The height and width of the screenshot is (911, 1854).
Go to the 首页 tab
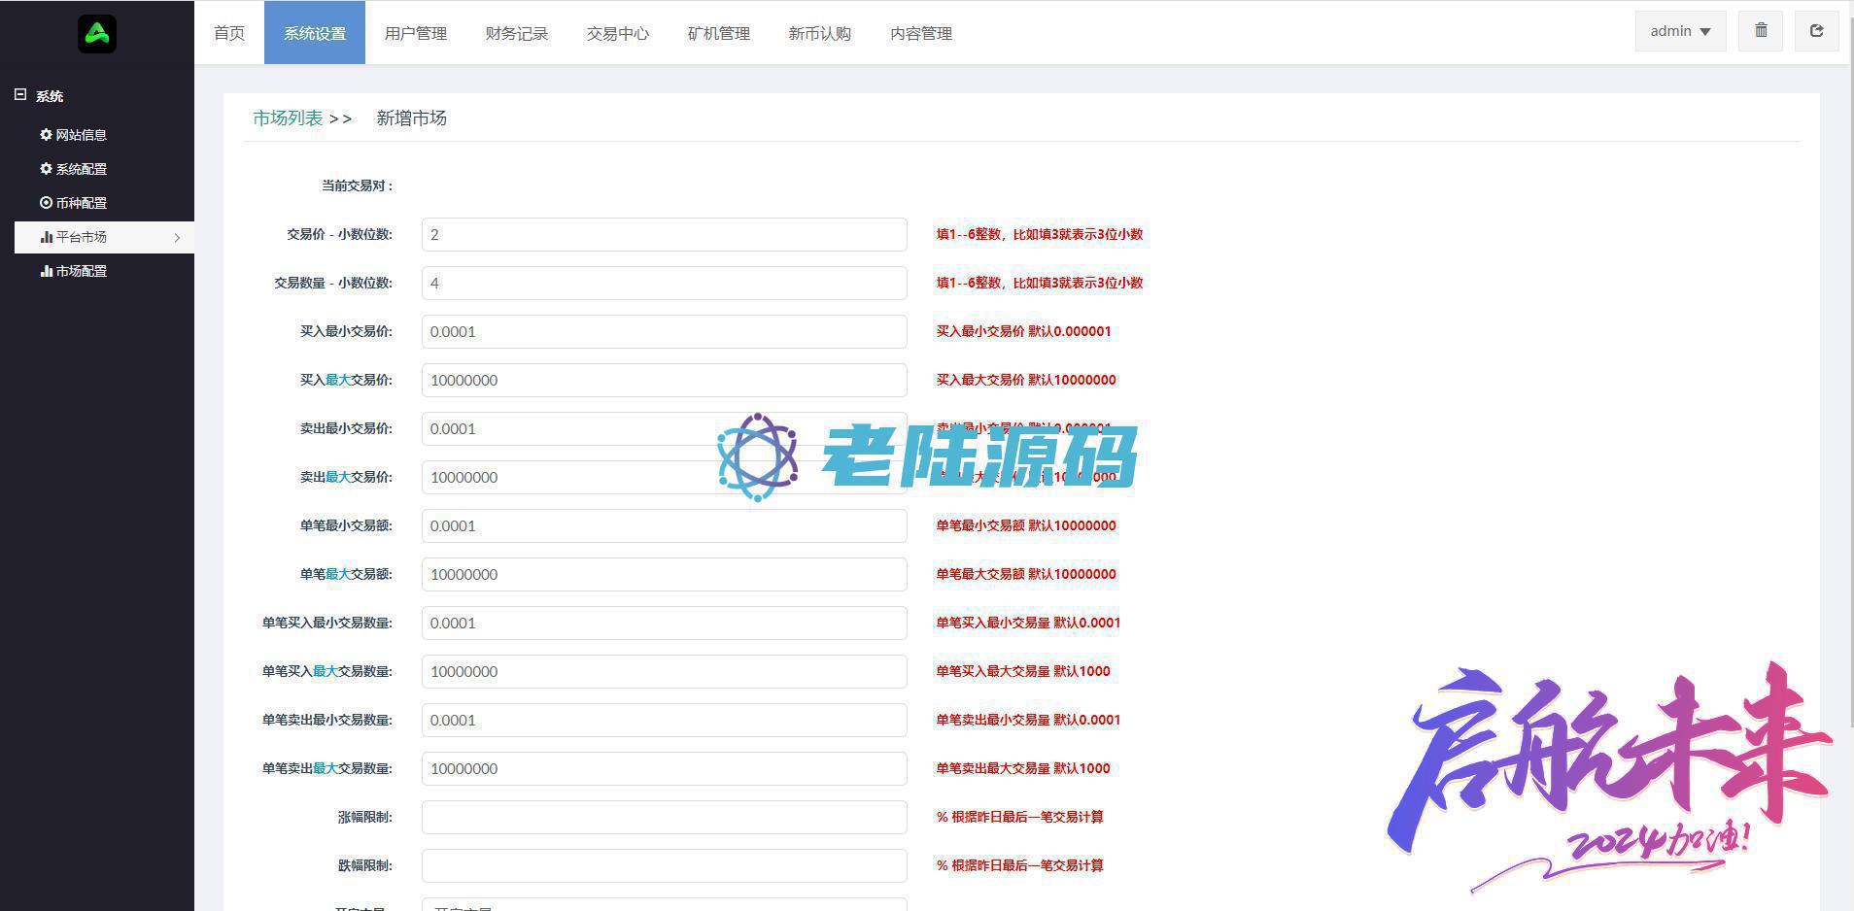(x=229, y=33)
